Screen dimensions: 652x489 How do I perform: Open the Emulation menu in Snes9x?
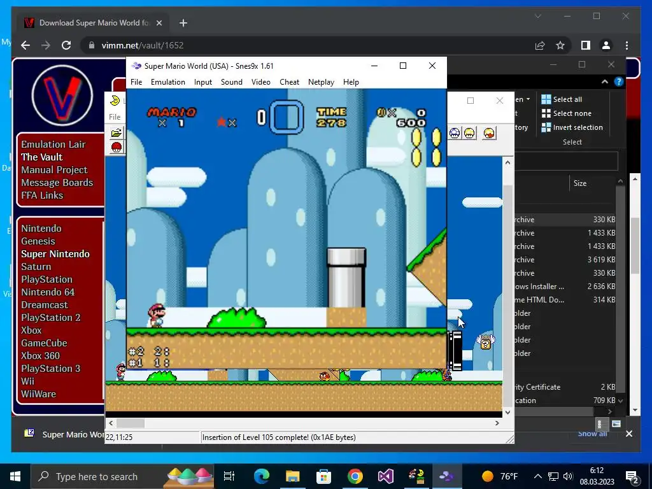coord(167,82)
